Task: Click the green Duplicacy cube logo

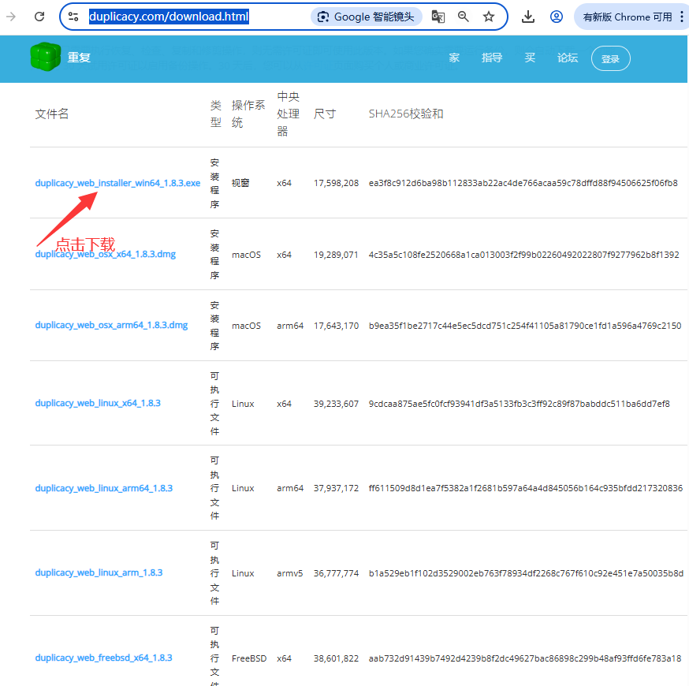Action: pyautogui.click(x=45, y=57)
